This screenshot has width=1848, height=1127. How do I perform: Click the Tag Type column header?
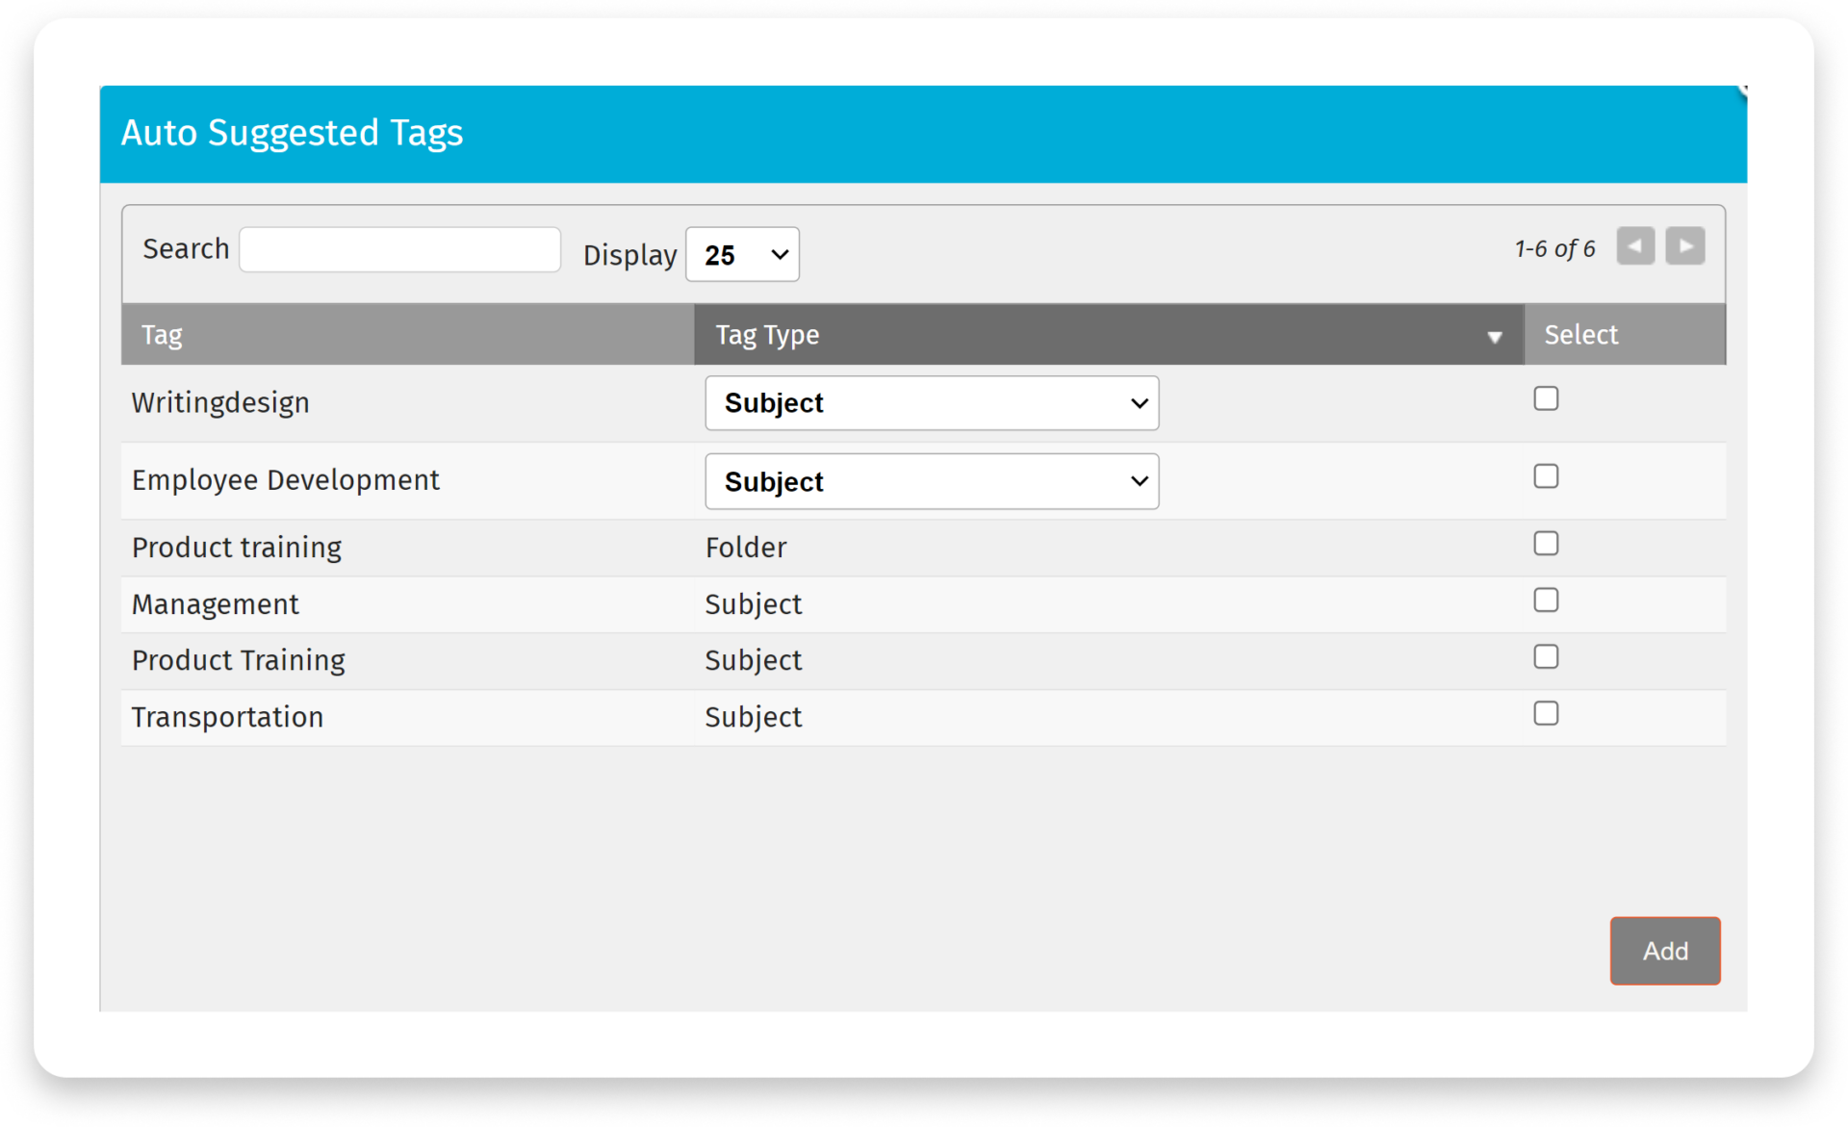(1109, 335)
